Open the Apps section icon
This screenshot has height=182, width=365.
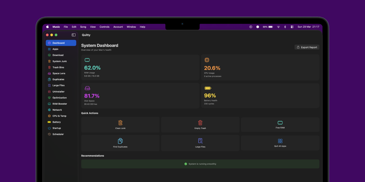click(x=49, y=49)
